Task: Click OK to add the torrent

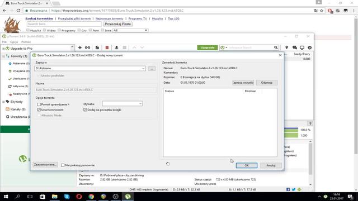Action: point(247,165)
